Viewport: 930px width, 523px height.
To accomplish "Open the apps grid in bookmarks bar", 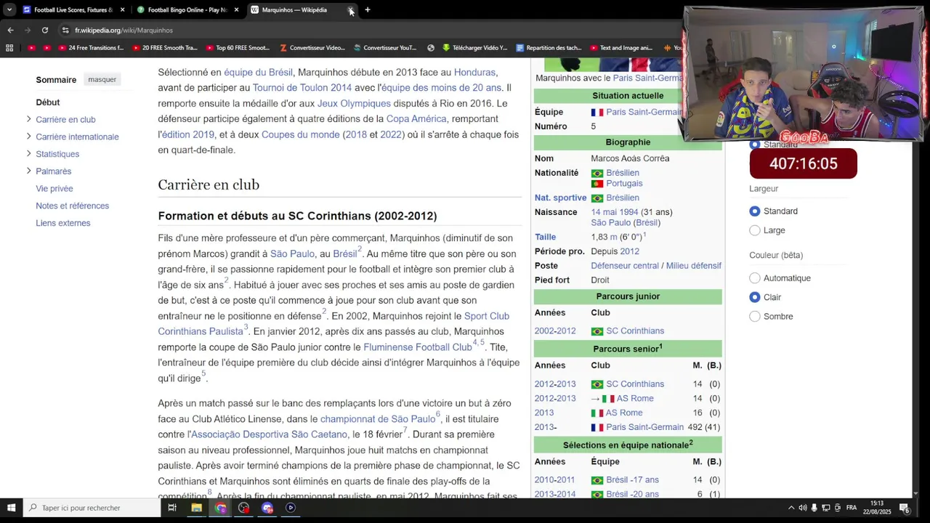I will point(9,48).
